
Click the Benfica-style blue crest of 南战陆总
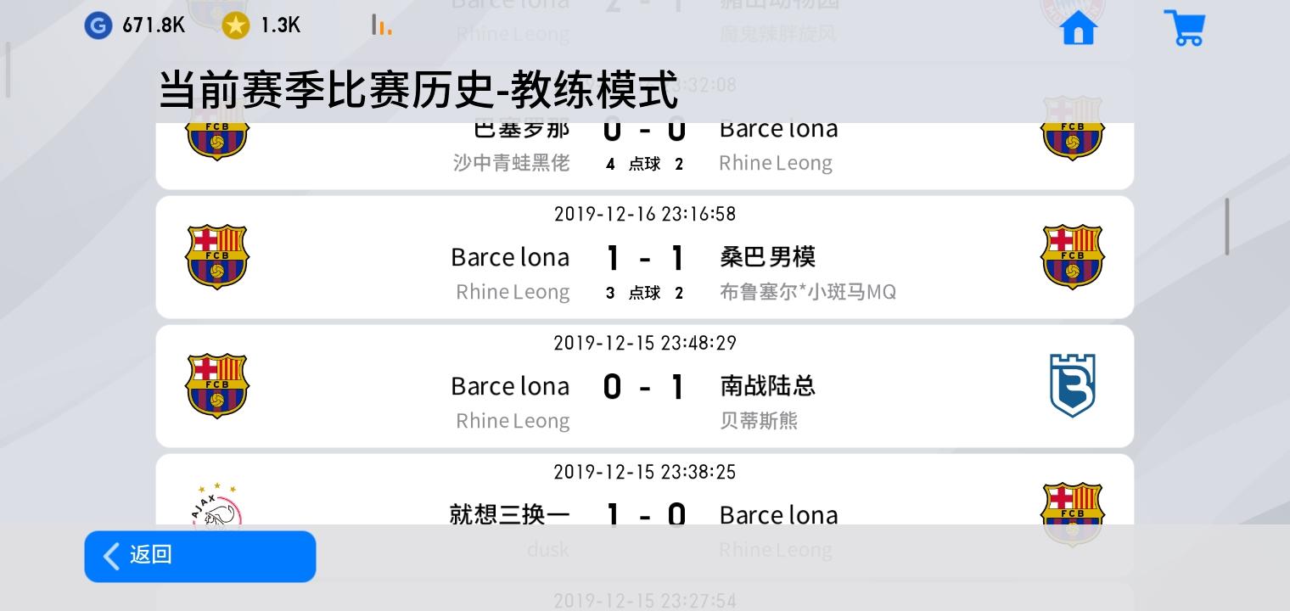click(1072, 386)
